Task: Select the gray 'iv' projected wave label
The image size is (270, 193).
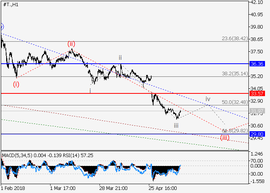Action: coord(208,98)
